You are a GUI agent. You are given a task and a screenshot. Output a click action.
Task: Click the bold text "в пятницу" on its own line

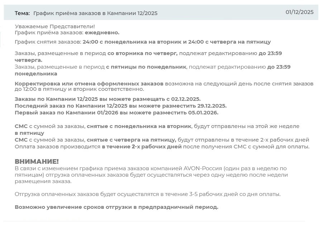29,133
